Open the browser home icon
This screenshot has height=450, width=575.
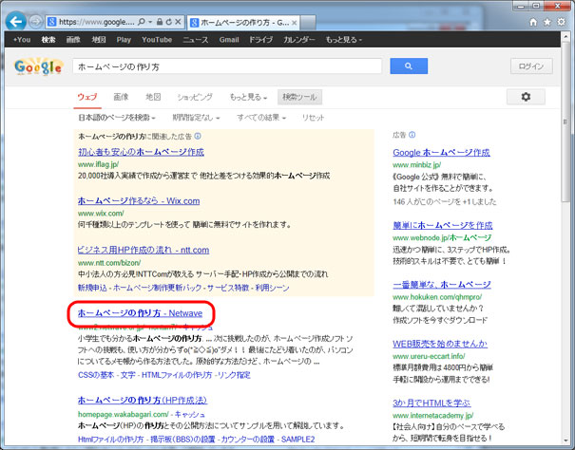533,22
